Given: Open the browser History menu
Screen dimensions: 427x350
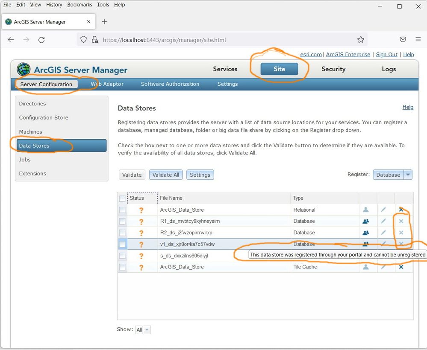Looking at the screenshot, I should point(54,5).
